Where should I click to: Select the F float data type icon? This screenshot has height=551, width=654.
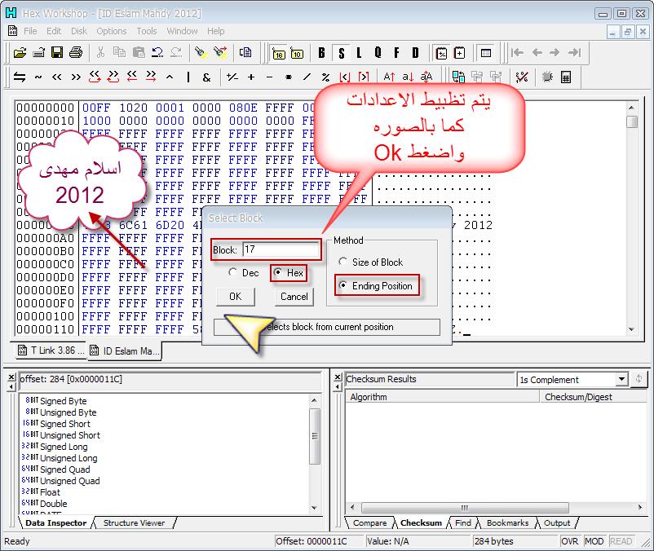coord(396,53)
